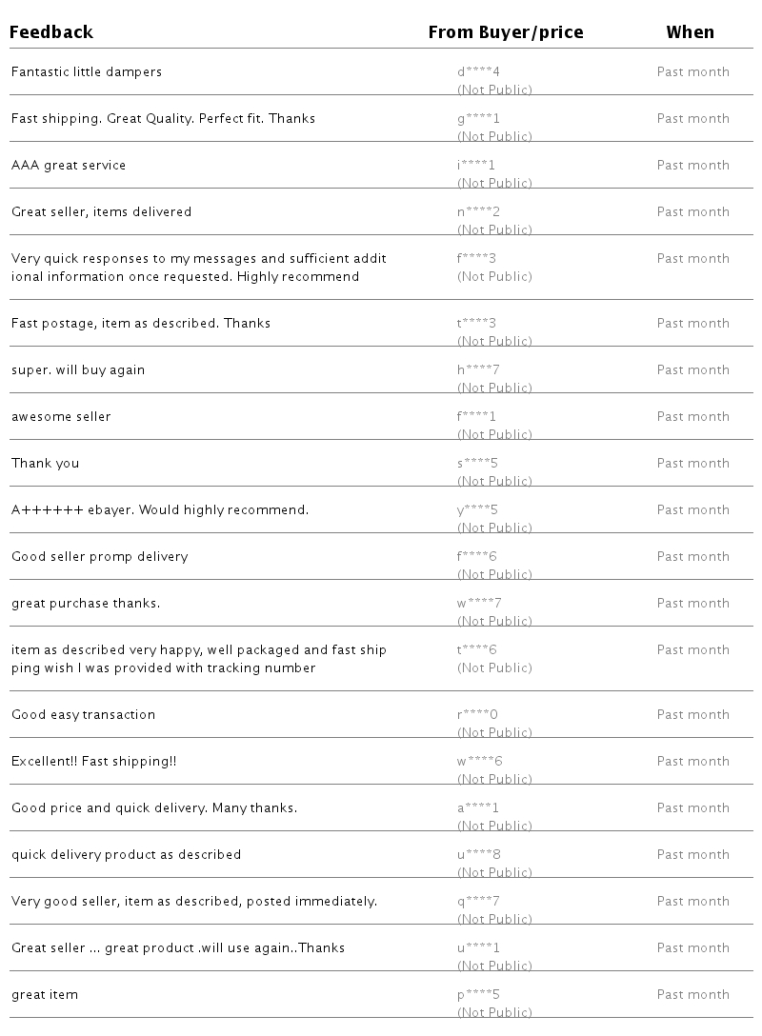
Task: Open buyer n****2 username link
Action: click(478, 212)
